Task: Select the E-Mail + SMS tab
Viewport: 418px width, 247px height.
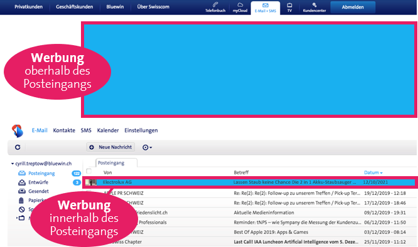Action: point(265,8)
